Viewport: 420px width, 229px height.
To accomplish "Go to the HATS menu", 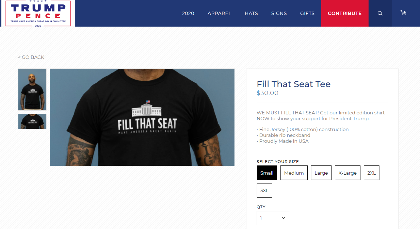I will click(251, 13).
